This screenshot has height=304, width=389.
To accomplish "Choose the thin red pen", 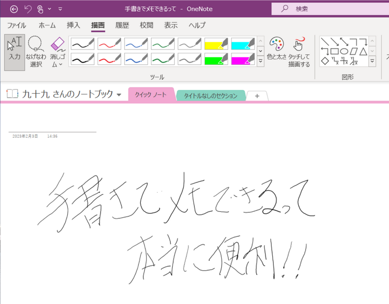I will [109, 44].
